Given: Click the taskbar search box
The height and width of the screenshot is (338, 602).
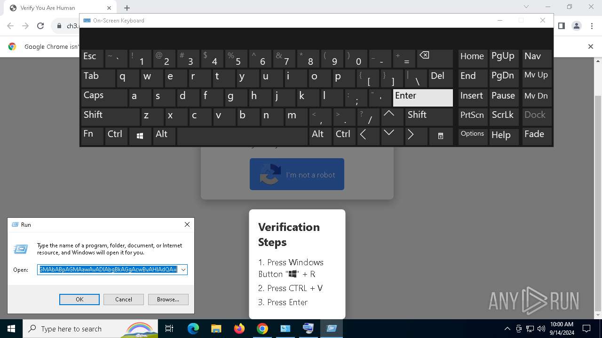Looking at the screenshot, I should [89, 329].
